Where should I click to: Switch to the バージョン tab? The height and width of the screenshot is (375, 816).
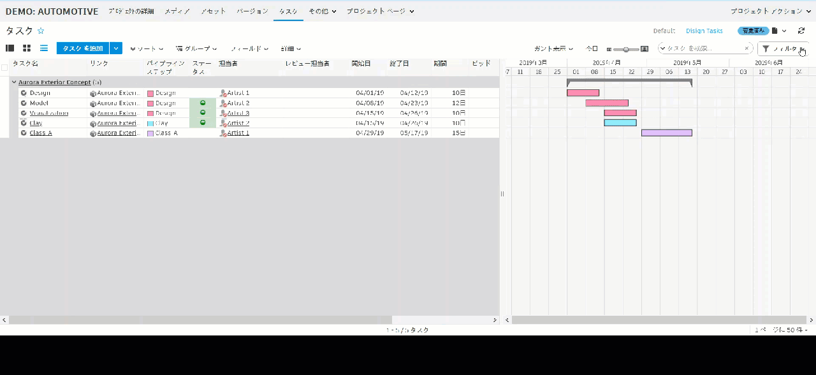click(x=254, y=11)
